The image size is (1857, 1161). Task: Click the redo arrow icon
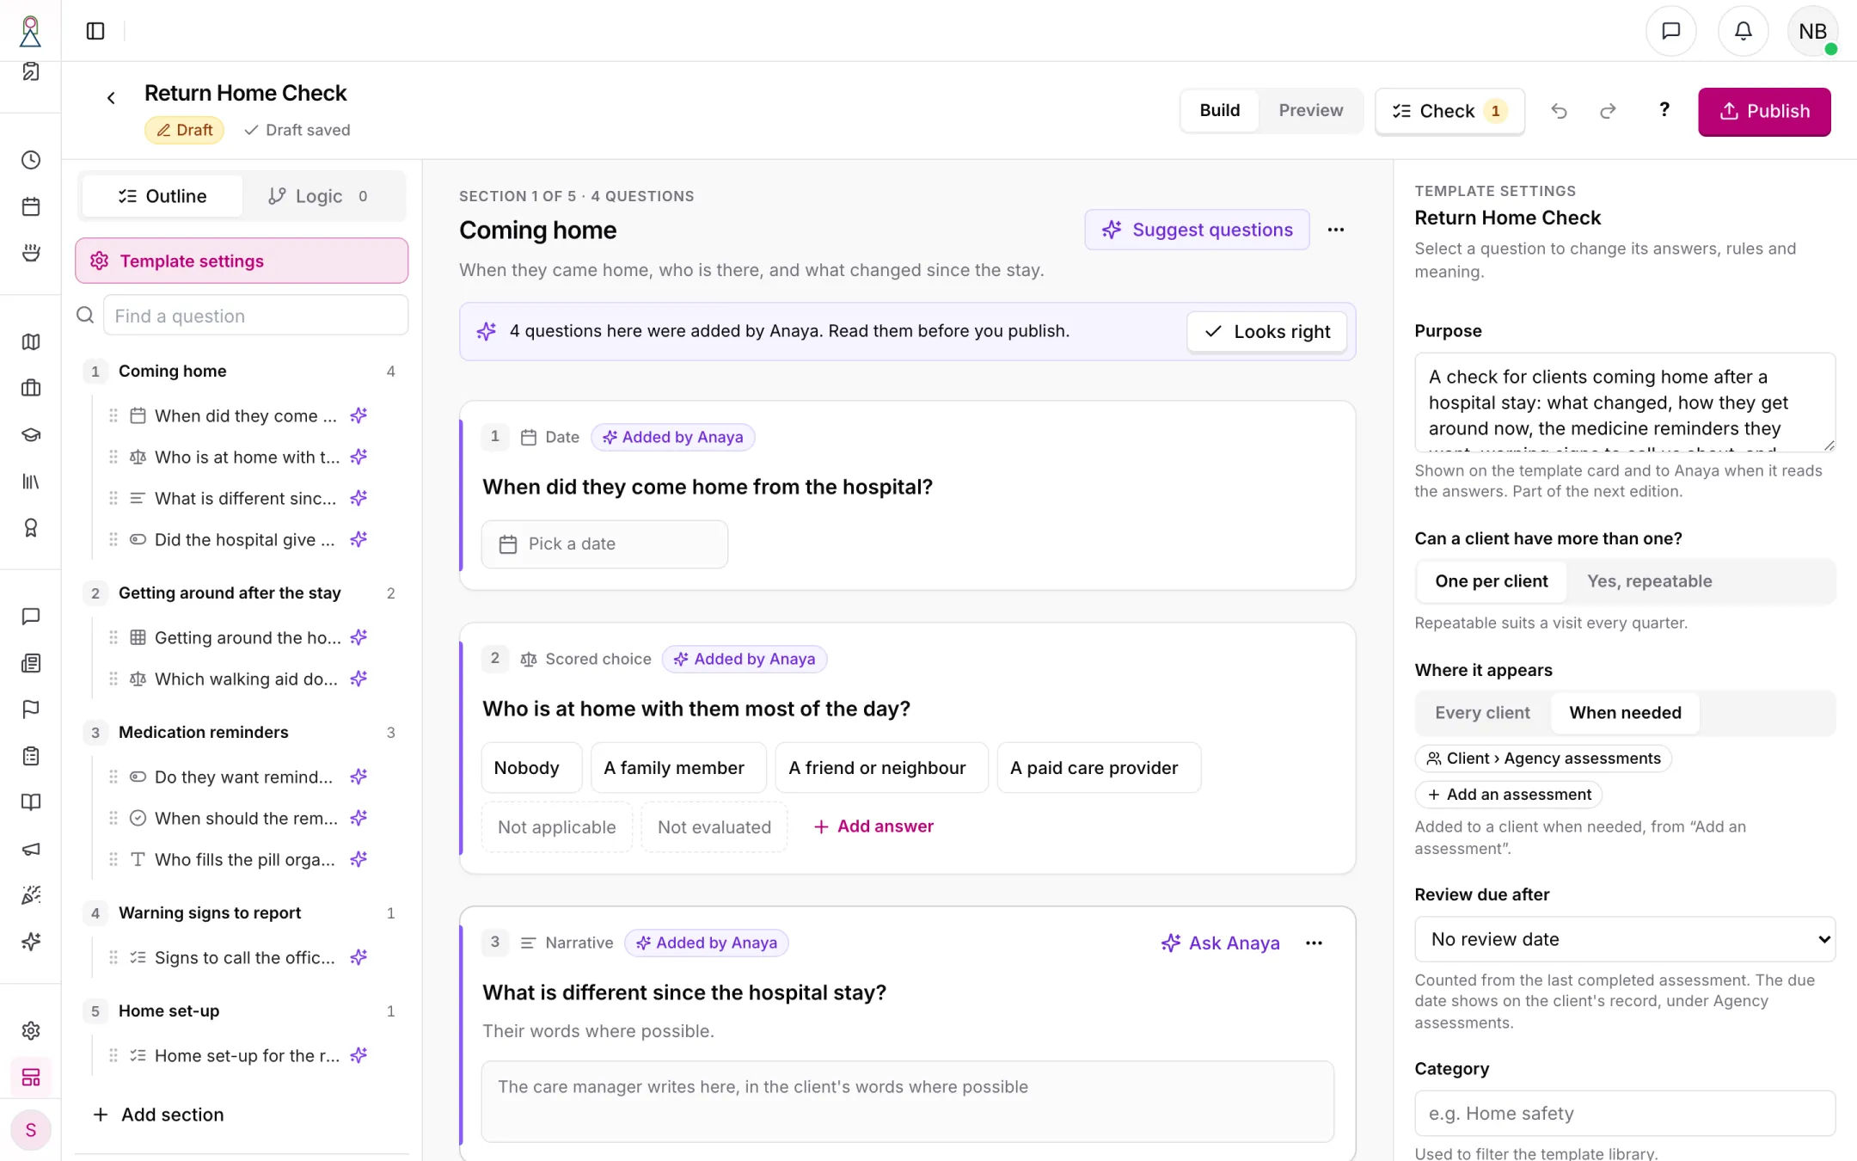click(x=1608, y=111)
